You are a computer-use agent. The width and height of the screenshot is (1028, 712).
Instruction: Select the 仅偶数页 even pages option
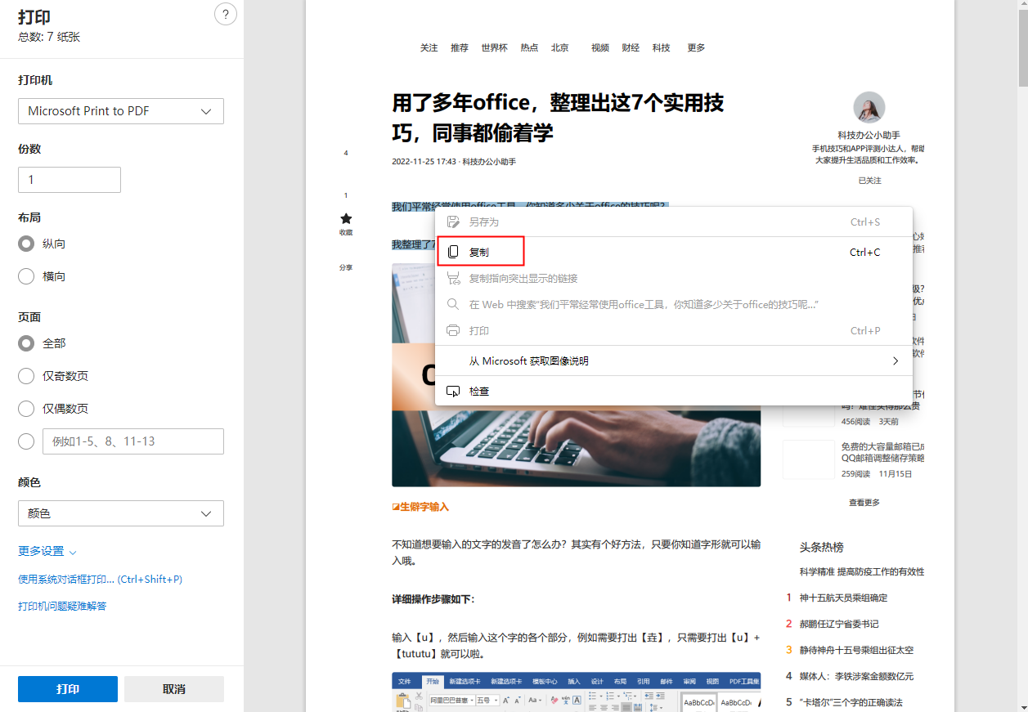click(25, 408)
